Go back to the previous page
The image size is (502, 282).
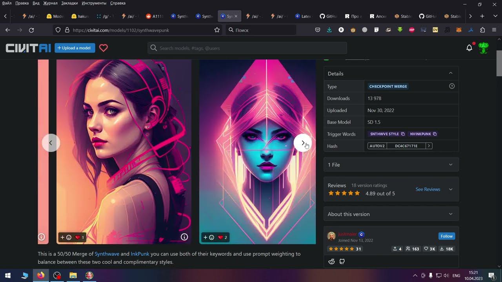[x=7, y=30]
